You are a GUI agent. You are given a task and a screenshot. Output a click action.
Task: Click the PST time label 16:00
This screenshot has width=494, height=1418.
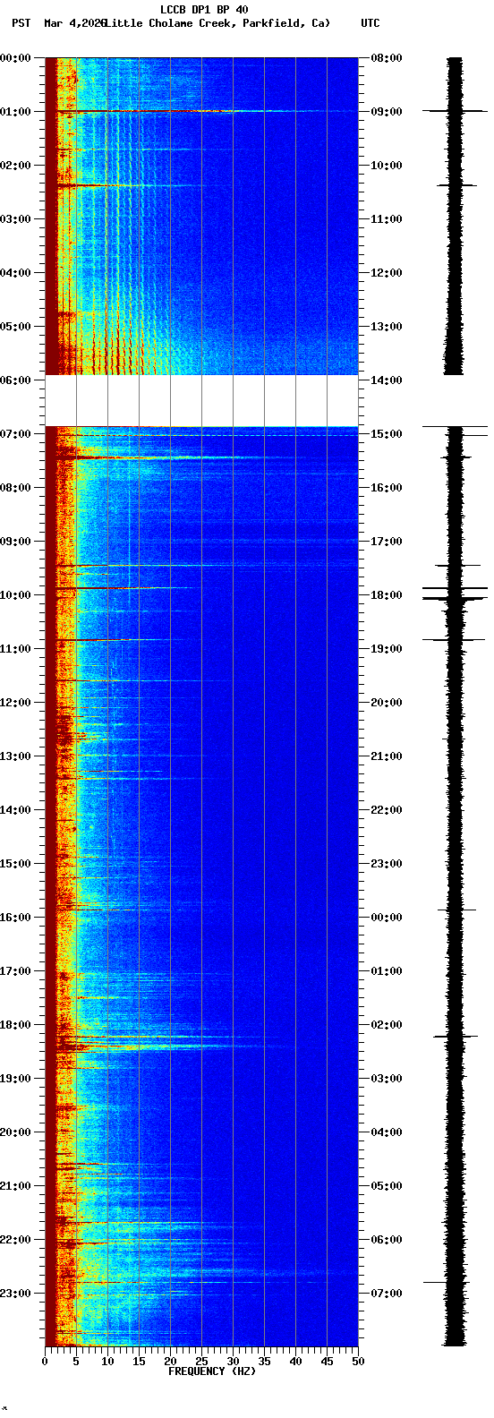15,918
